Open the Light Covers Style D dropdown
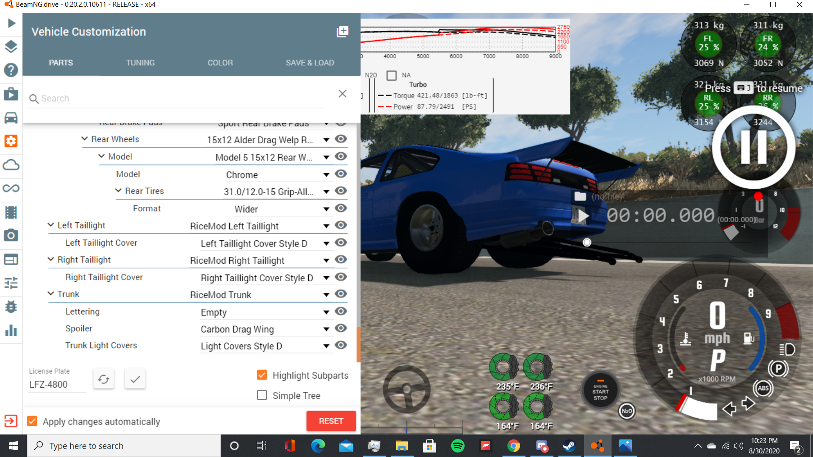Image resolution: width=813 pixels, height=457 pixels. click(266, 346)
